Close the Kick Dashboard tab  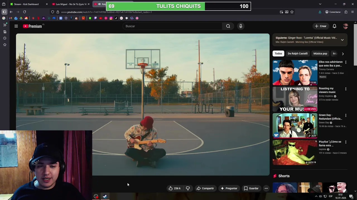point(47,4)
